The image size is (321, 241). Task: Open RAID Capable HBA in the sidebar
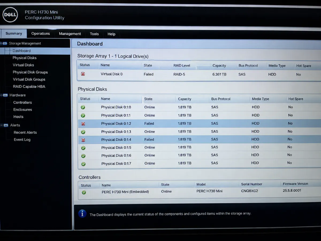(29, 86)
